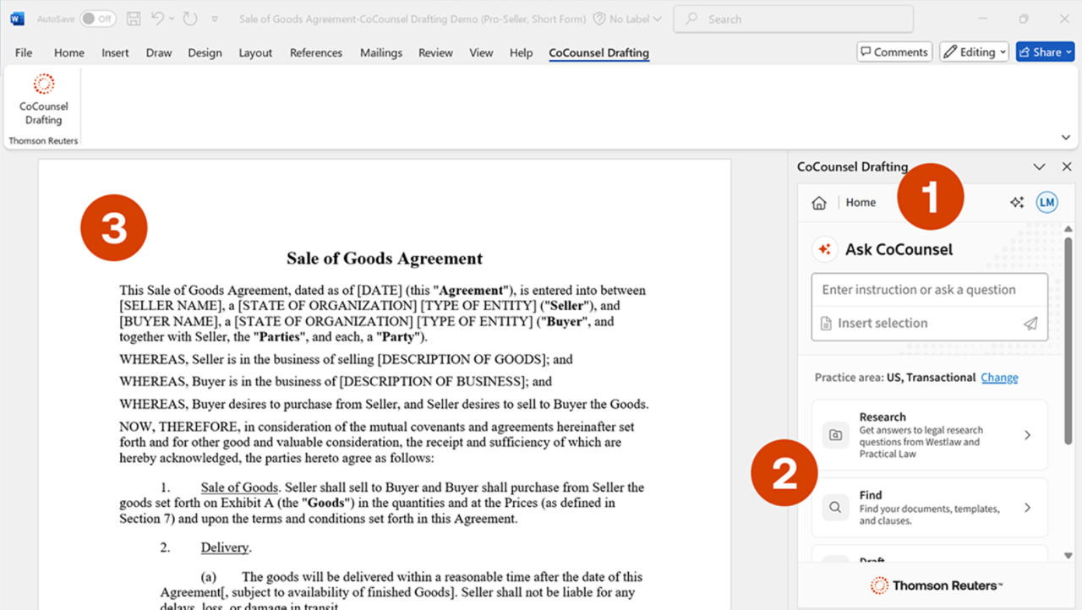
Task: Click the sparkle AI icon in pane header
Action: (1017, 203)
